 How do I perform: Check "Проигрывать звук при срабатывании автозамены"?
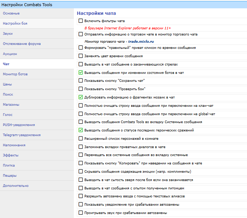click(81, 213)
